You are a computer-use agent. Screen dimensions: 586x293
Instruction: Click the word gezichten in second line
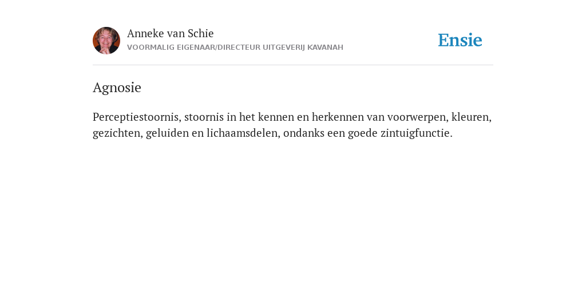(x=118, y=133)
